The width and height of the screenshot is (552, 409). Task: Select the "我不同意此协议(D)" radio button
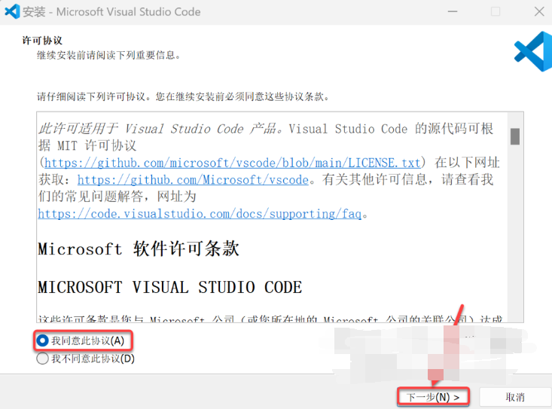tap(42, 359)
